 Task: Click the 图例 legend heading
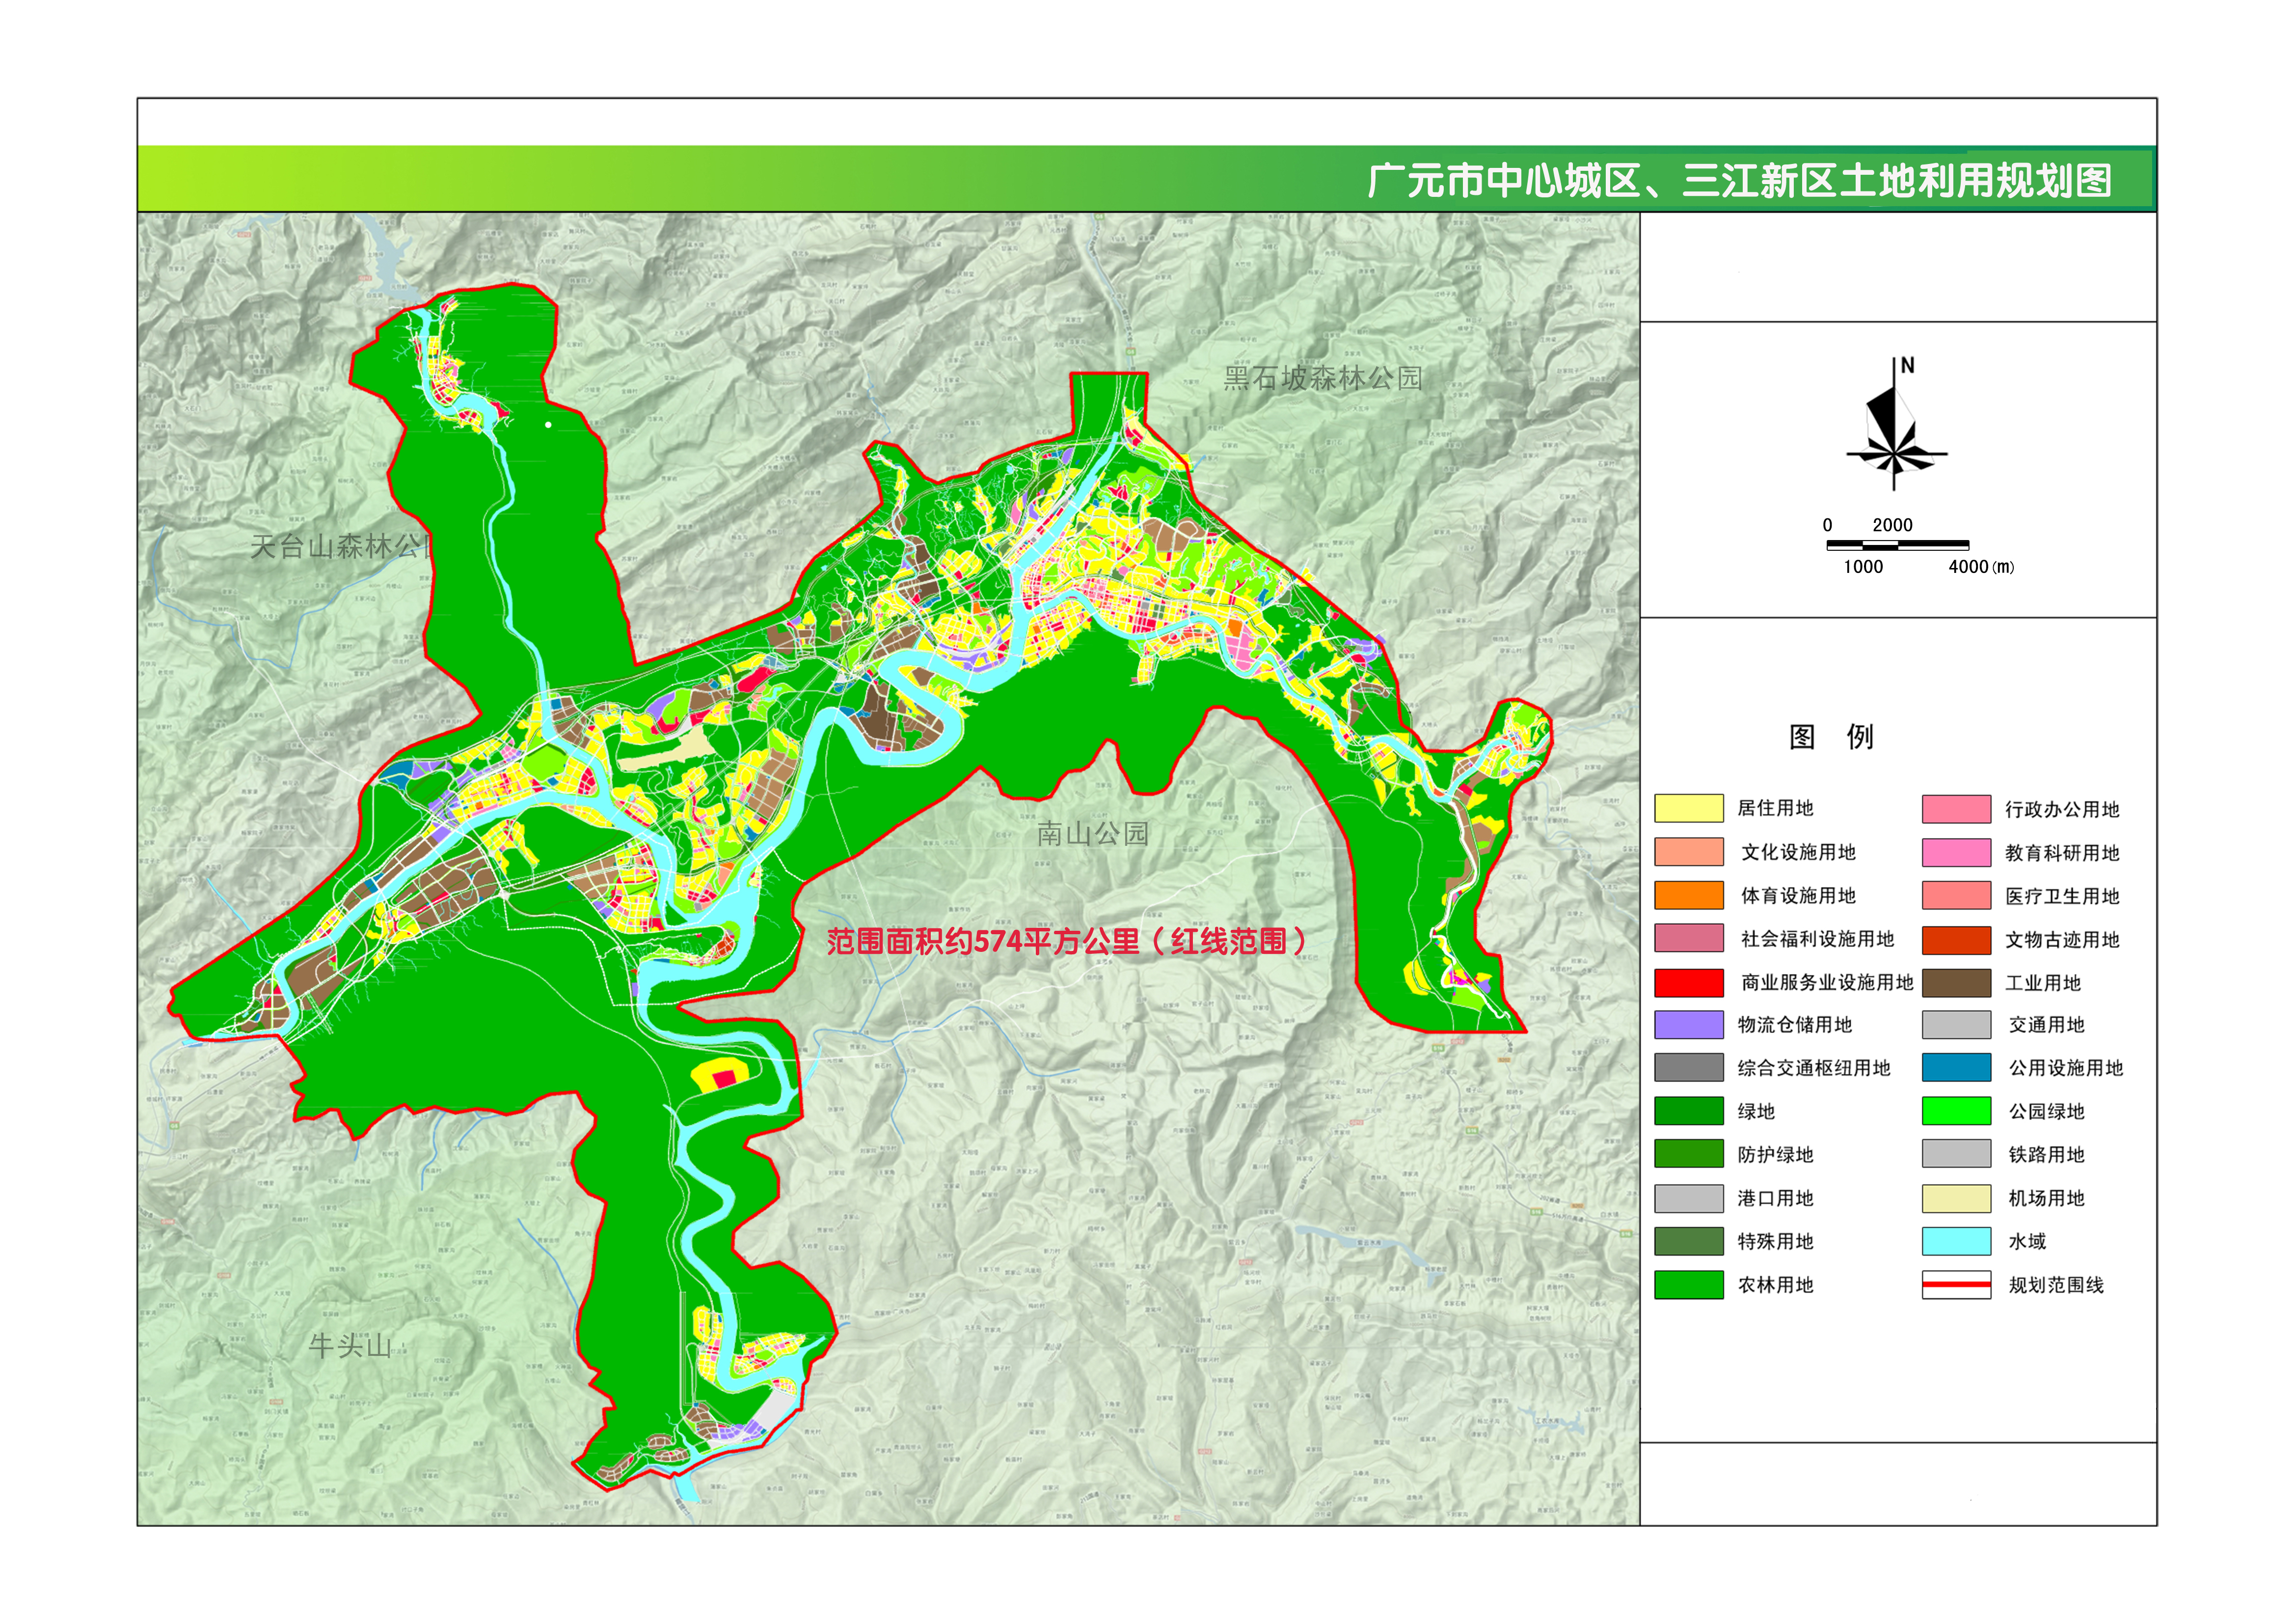point(1830,737)
